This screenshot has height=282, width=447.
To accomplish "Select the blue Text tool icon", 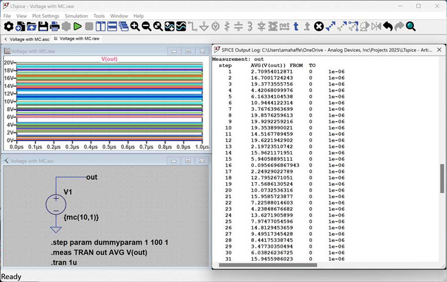I will (x=296, y=26).
